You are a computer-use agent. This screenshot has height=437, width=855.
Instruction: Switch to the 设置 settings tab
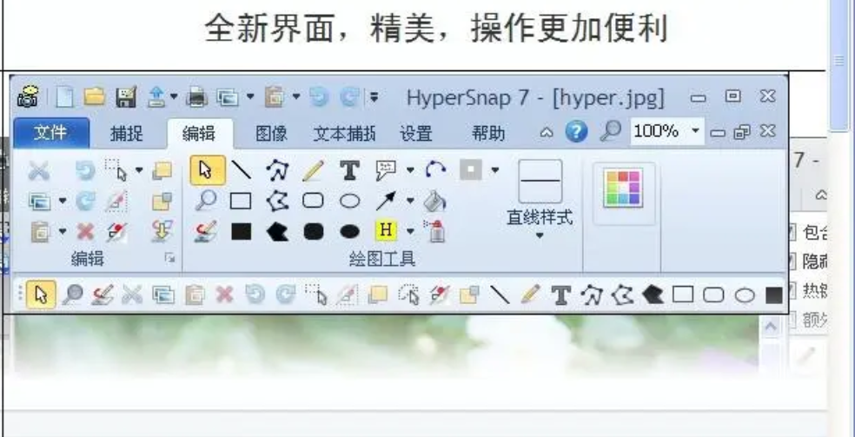416,134
